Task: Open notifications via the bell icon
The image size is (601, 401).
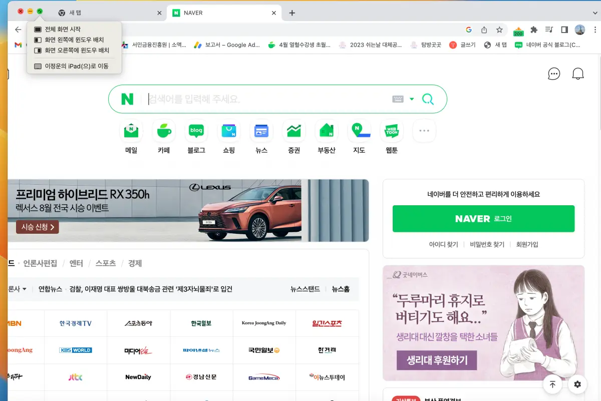Action: 578,73
